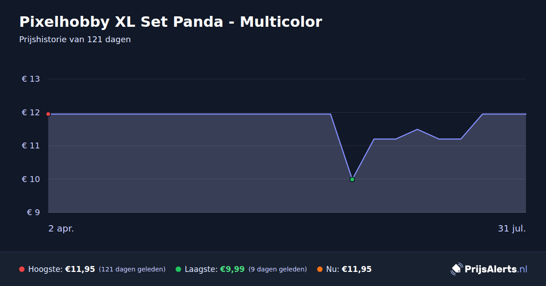Click the red highest-price dot on the chart
Screen dimensions: 546x286
tap(48, 114)
